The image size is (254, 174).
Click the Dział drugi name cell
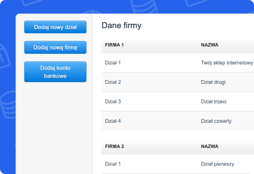tap(213, 82)
